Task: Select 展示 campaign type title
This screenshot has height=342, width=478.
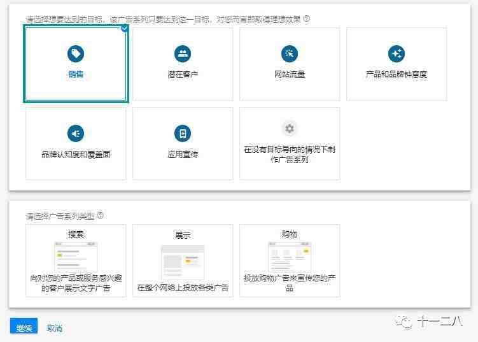Action: pyautogui.click(x=183, y=235)
